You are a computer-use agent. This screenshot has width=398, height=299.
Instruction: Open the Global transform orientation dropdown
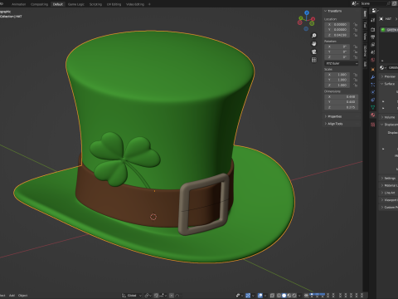132,296
